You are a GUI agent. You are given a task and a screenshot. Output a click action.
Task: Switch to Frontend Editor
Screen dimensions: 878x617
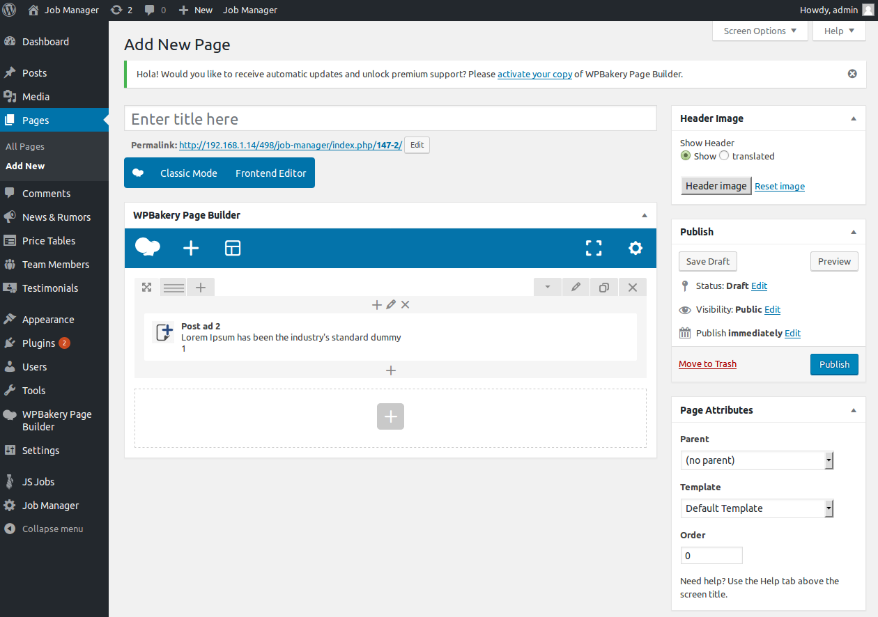point(271,173)
